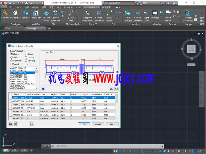Image resolution: width=206 pixels, height=154 pixels.
Task: Select the 2D Arc Path tool
Action: pos(71,16)
